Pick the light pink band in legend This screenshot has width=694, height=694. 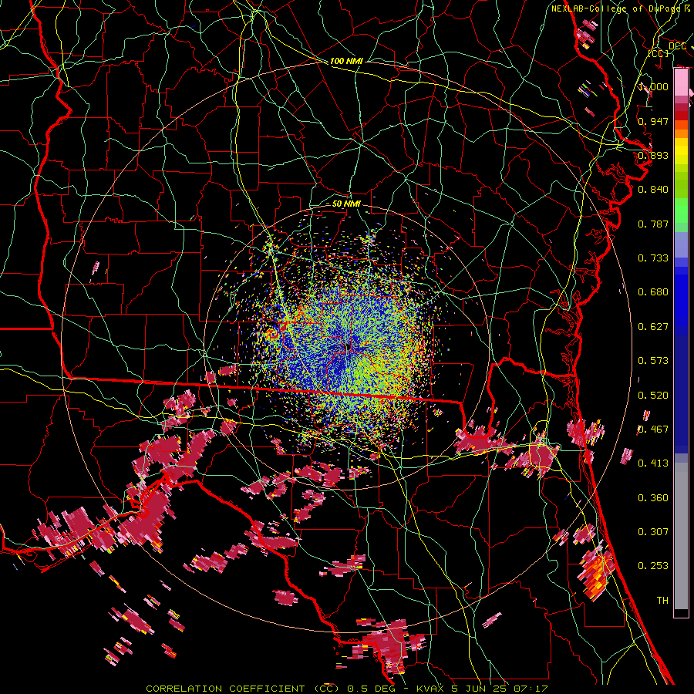681,83
